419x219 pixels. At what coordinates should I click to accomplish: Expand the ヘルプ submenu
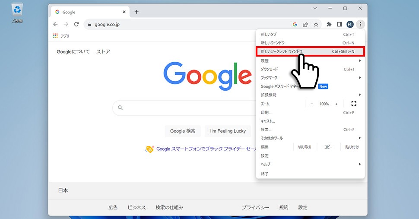310,164
